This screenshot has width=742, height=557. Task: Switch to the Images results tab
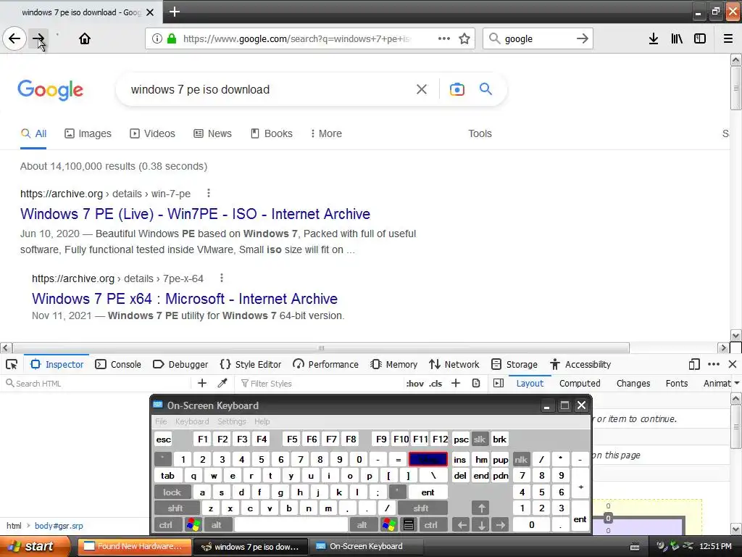pyautogui.click(x=88, y=133)
